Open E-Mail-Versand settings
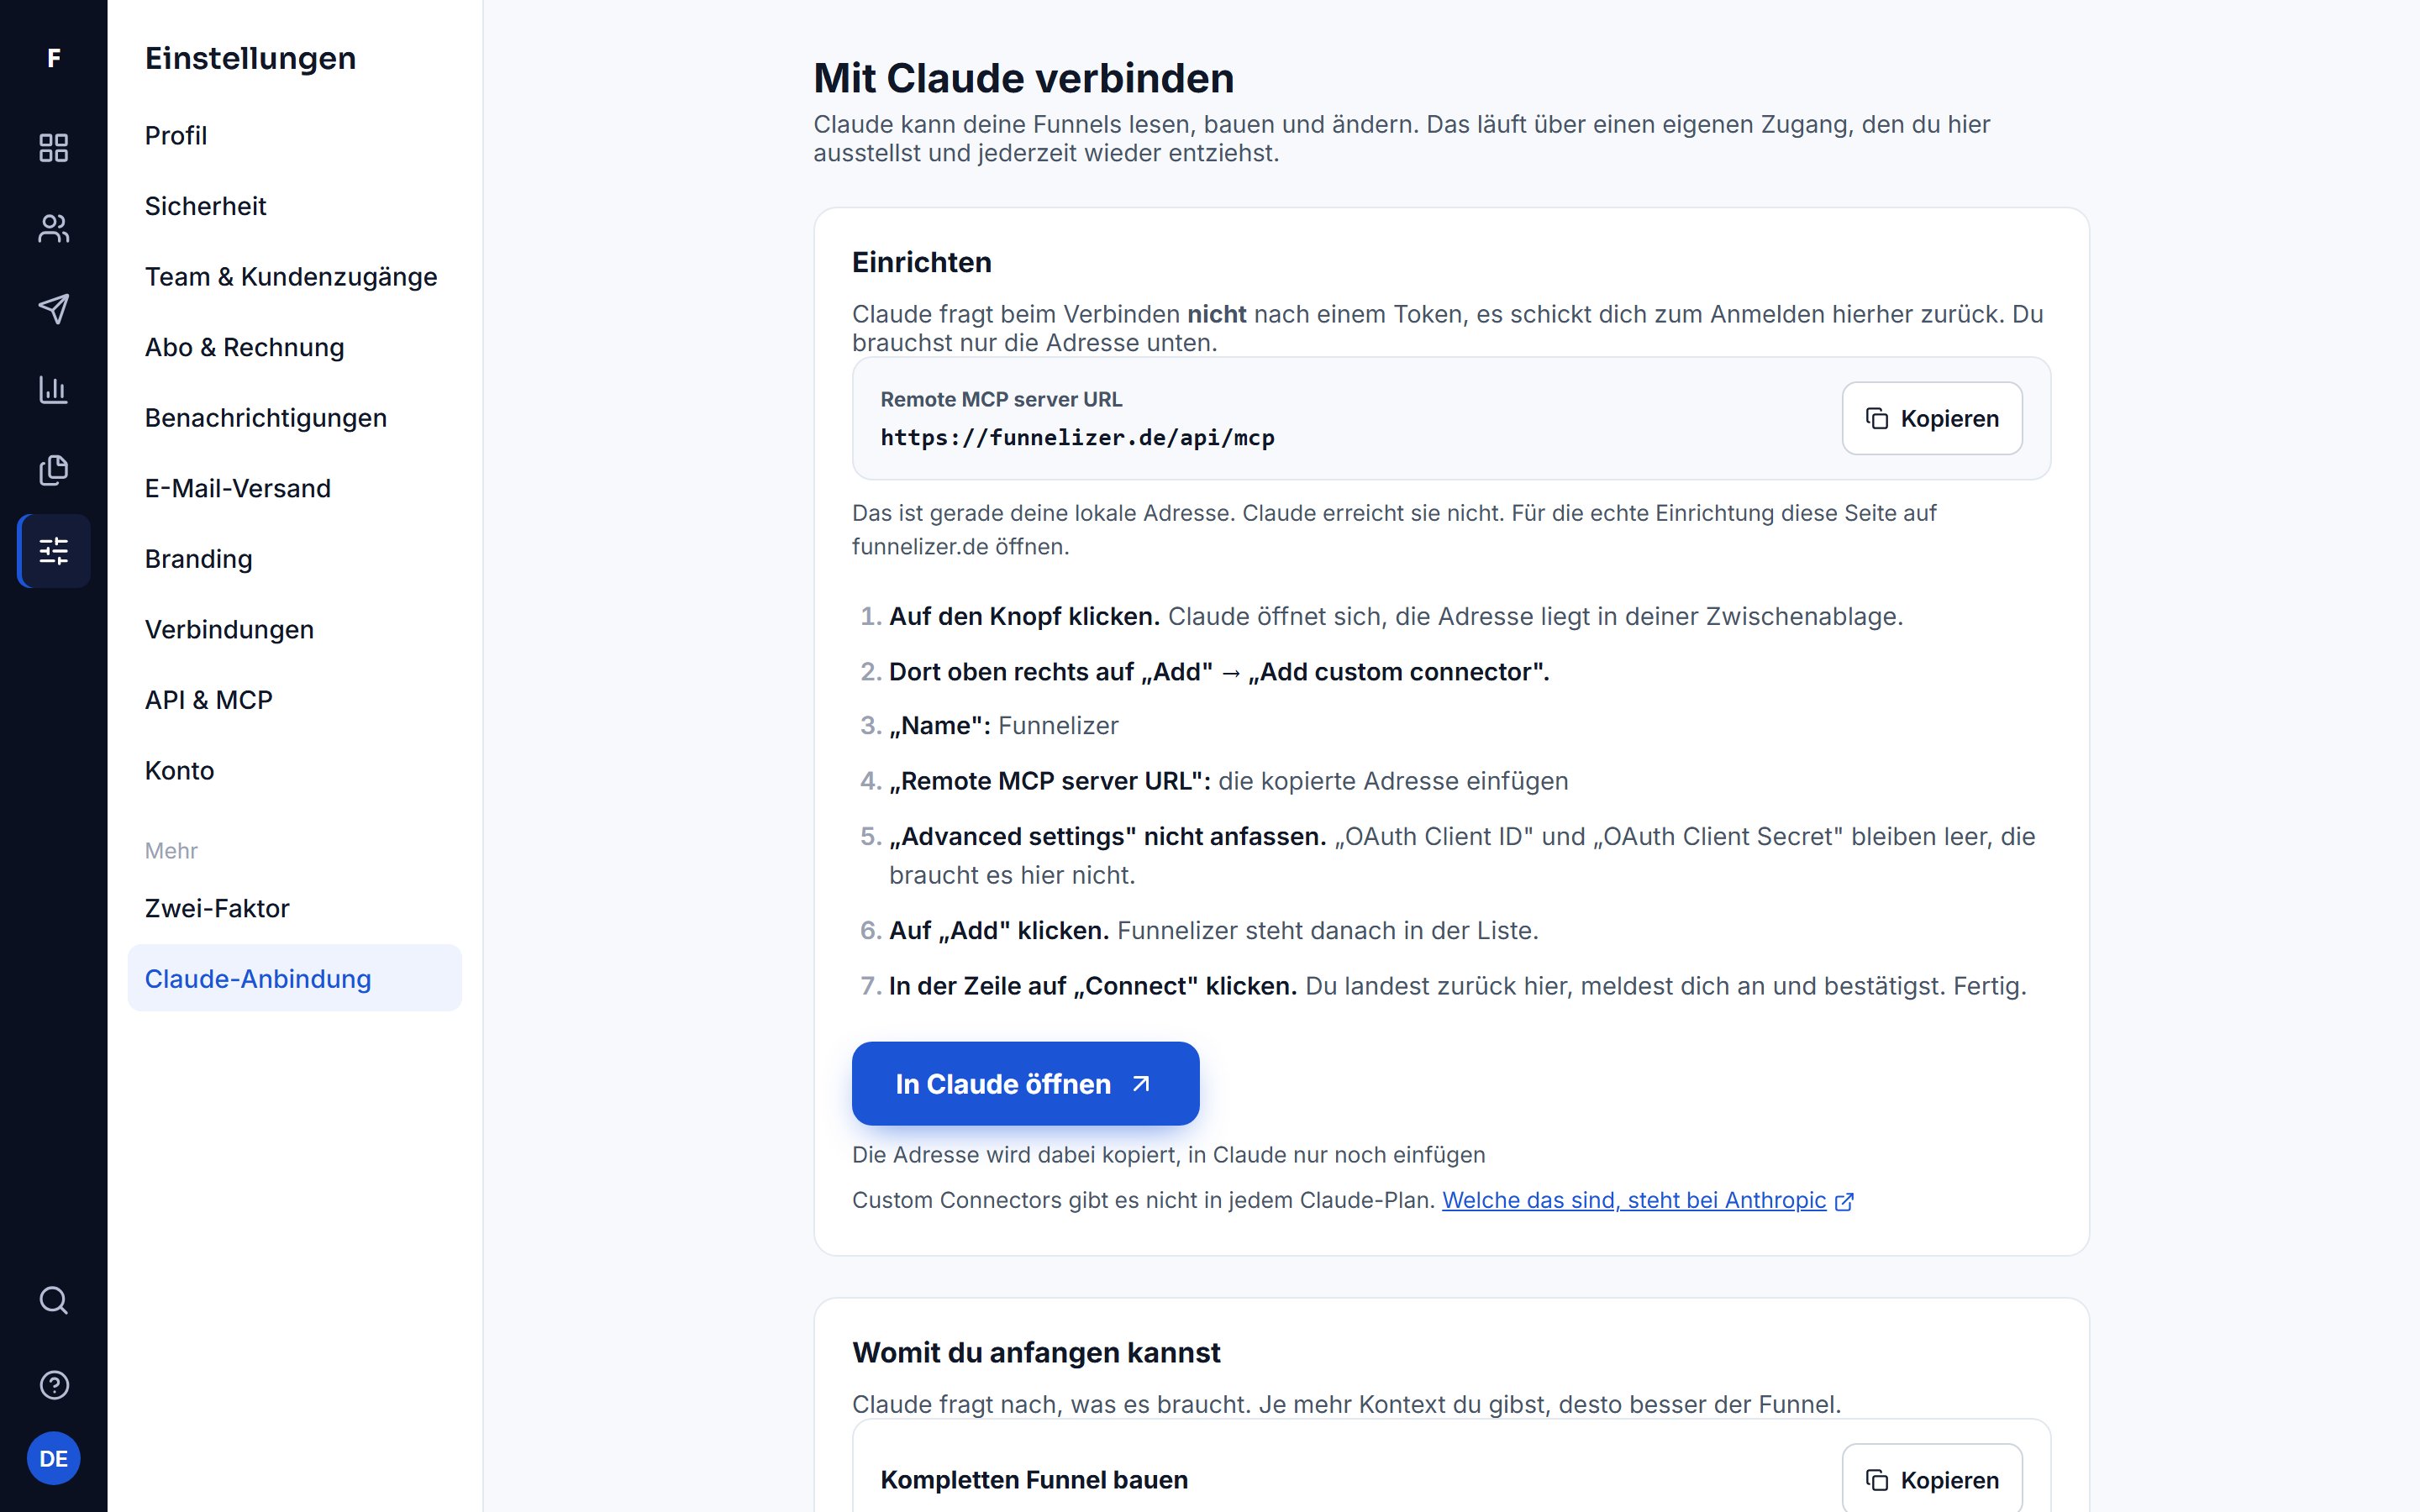This screenshot has width=2420, height=1512. click(x=295, y=488)
